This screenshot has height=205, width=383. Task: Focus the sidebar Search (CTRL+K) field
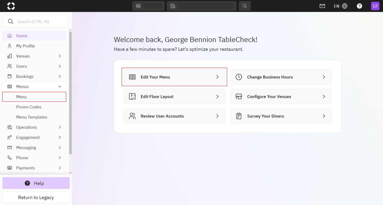[x=36, y=21]
